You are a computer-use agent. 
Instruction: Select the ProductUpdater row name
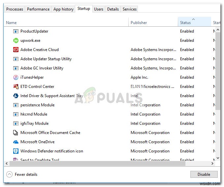pyautogui.click(x=34, y=31)
